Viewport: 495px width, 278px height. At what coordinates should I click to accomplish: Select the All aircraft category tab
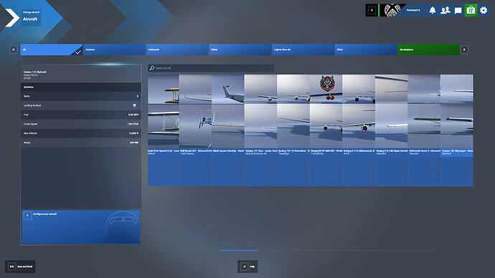(52, 50)
